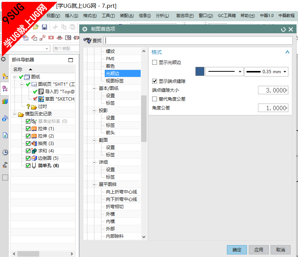Click the 查找 search input field
This screenshot has height=257, width=298.
[198, 40]
